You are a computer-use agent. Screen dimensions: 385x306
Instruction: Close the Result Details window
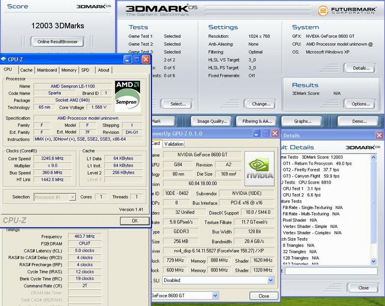click(379, 135)
